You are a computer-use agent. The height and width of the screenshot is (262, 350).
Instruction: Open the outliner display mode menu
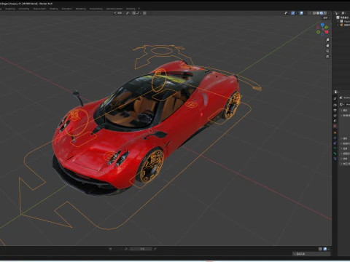[x=337, y=13]
